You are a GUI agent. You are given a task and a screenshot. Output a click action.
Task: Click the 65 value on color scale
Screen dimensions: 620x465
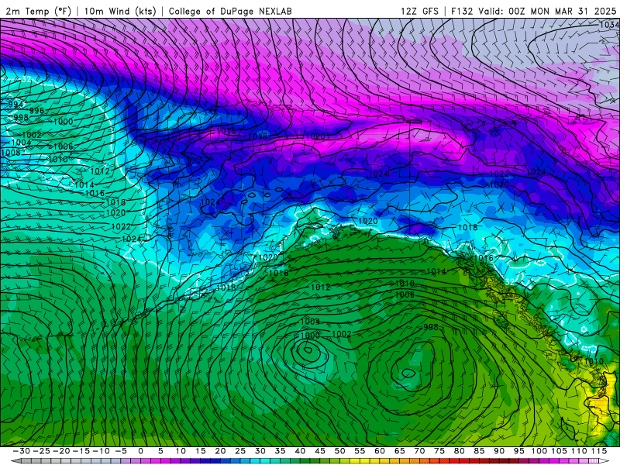click(399, 451)
